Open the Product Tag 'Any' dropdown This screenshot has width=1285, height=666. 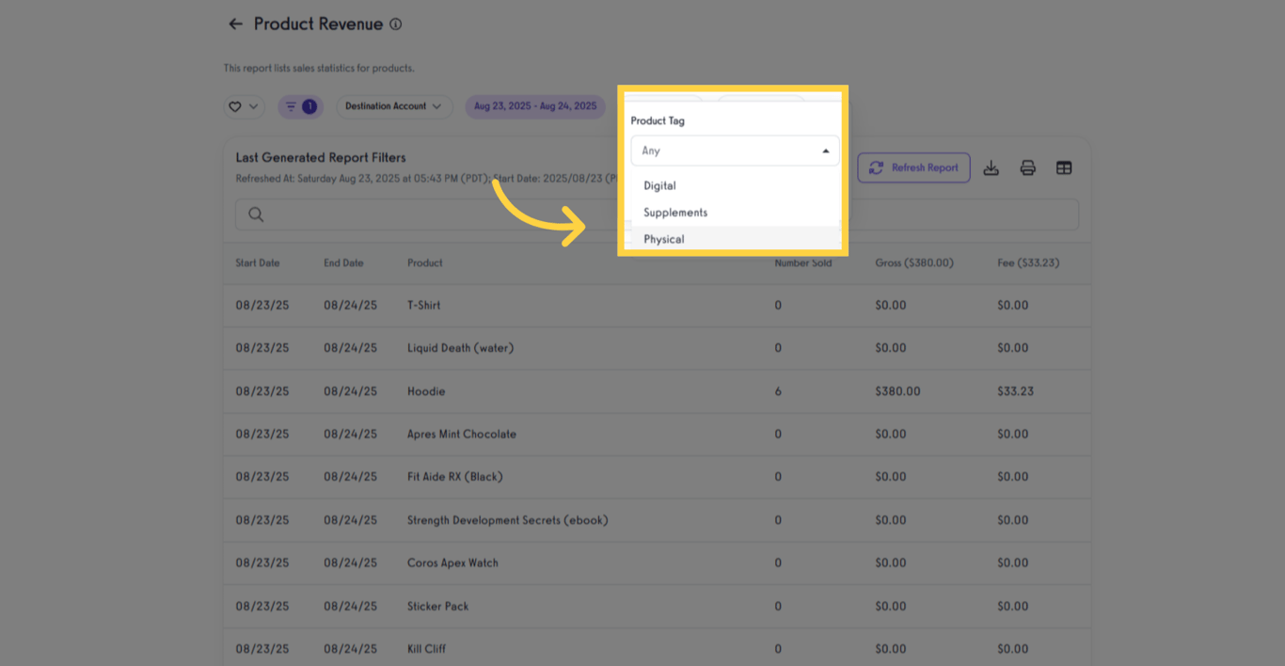point(735,151)
